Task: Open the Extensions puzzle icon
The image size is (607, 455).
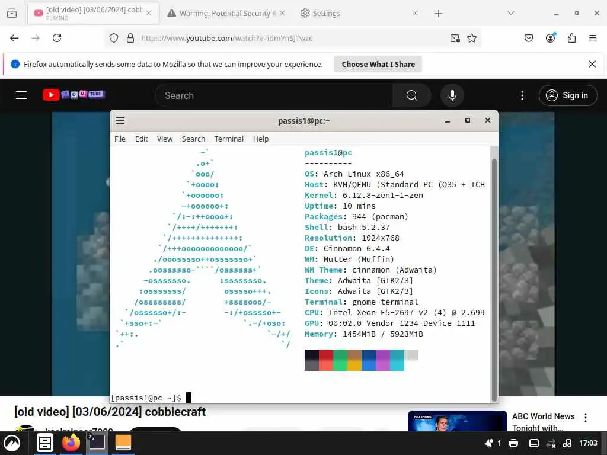Action: pos(571,38)
